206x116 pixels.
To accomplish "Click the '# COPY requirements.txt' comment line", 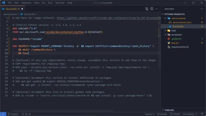I will point(39,64).
